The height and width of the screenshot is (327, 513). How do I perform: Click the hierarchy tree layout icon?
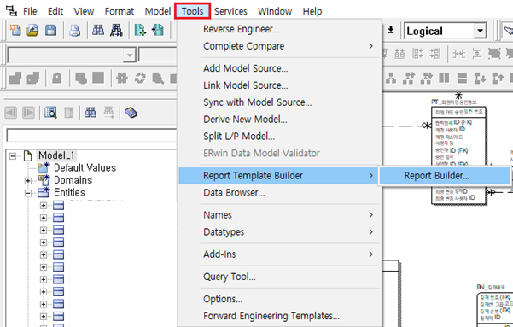[x=391, y=79]
